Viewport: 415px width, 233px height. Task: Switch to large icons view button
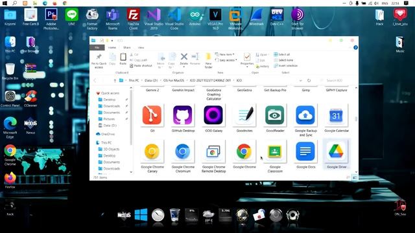355,177
